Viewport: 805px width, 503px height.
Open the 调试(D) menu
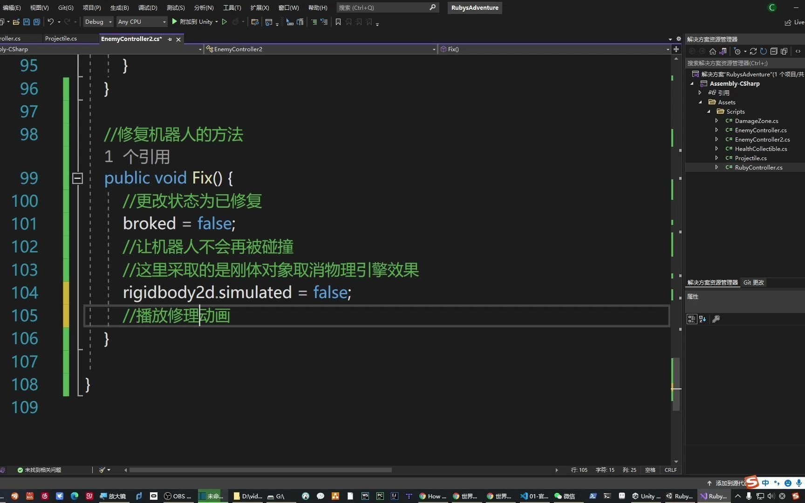[x=147, y=7]
